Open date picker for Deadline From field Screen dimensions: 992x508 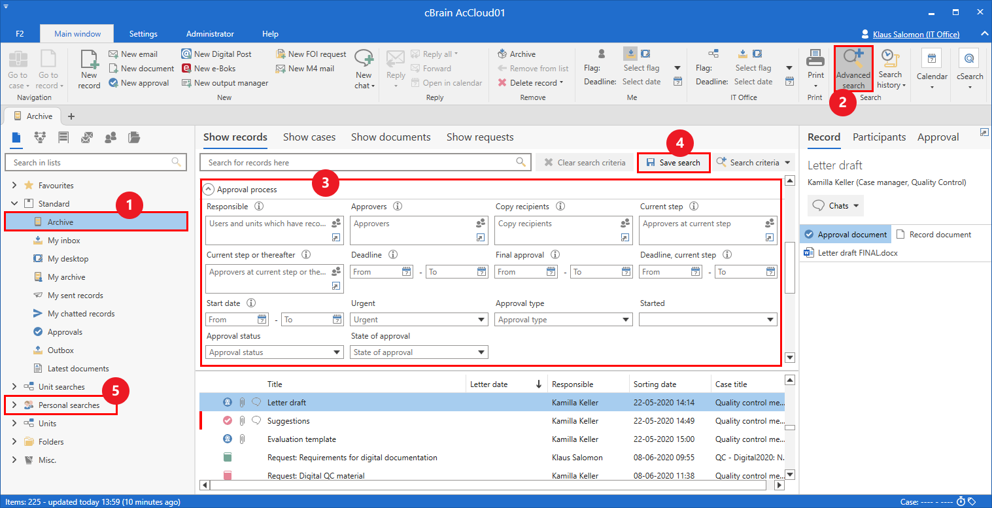tap(407, 272)
